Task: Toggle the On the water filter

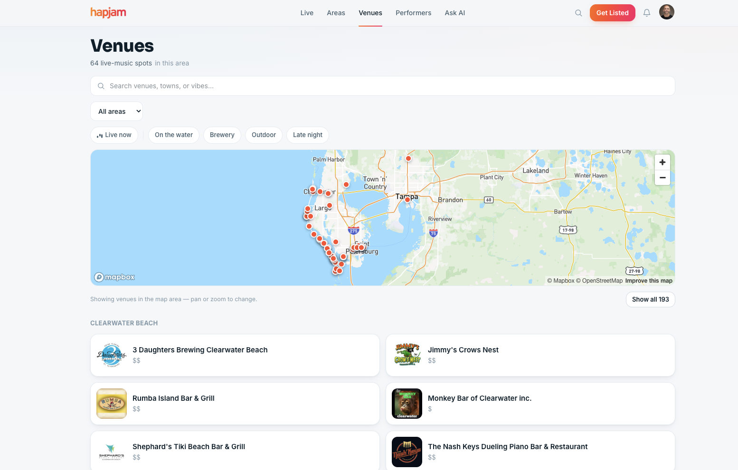Action: [174, 135]
